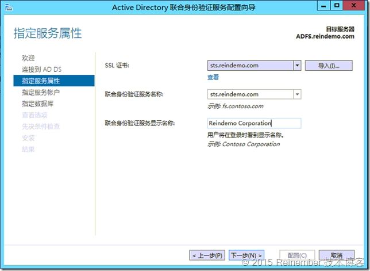The image size is (370, 271).
Task: Open the 指定数据库 step
Action: pos(37,104)
